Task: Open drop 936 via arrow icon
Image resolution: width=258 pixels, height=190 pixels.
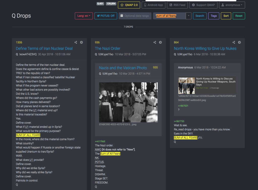Action: (x=160, y=42)
